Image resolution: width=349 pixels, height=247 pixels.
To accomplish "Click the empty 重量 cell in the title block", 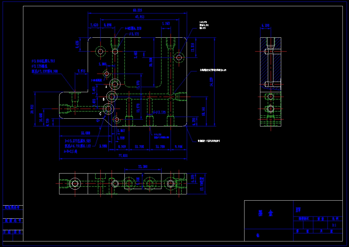I will point(320,224).
